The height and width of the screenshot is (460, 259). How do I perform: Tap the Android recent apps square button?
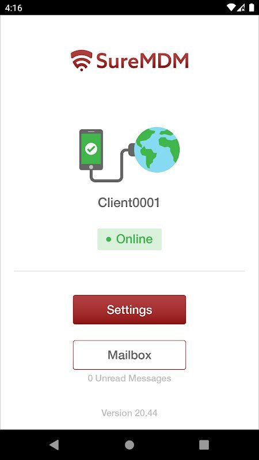[x=204, y=444]
